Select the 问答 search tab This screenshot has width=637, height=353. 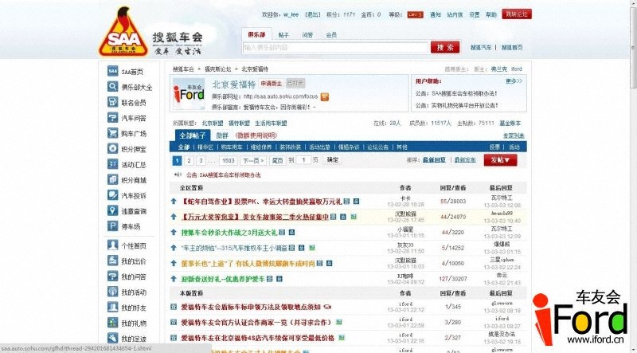click(x=307, y=35)
